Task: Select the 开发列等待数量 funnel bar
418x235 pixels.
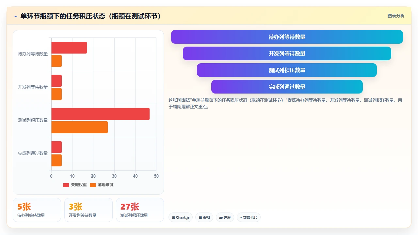Action: tap(287, 53)
